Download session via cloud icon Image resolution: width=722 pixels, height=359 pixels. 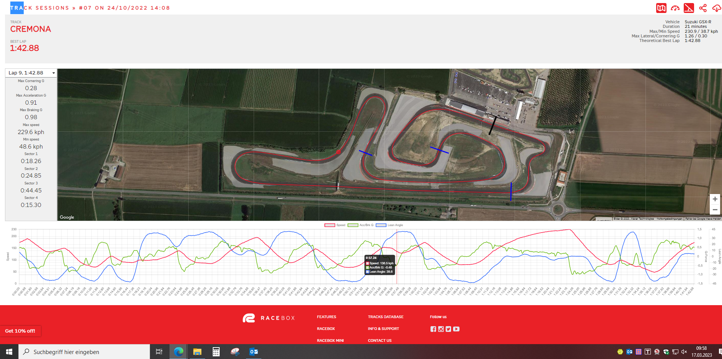point(716,8)
